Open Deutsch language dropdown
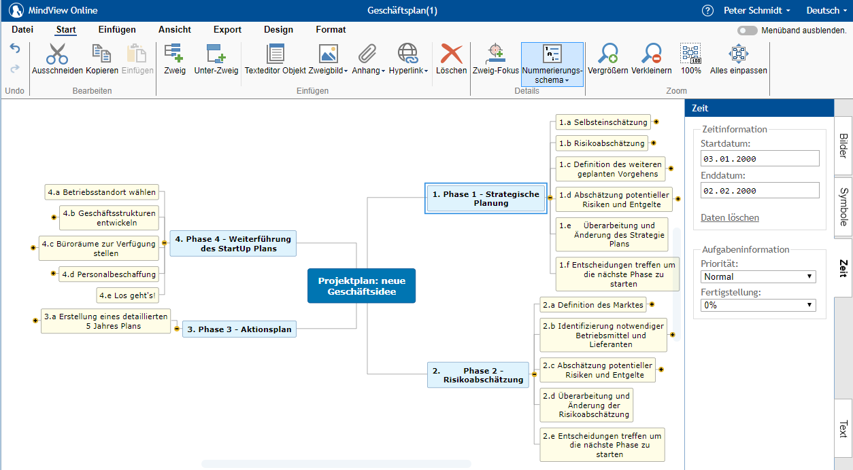This screenshot has width=853, height=470. pyautogui.click(x=826, y=10)
